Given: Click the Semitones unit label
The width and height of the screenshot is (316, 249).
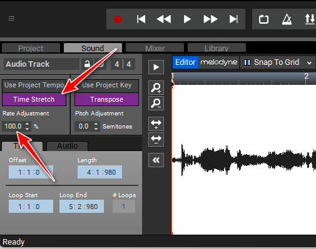Looking at the screenshot, I should (x=118, y=127).
